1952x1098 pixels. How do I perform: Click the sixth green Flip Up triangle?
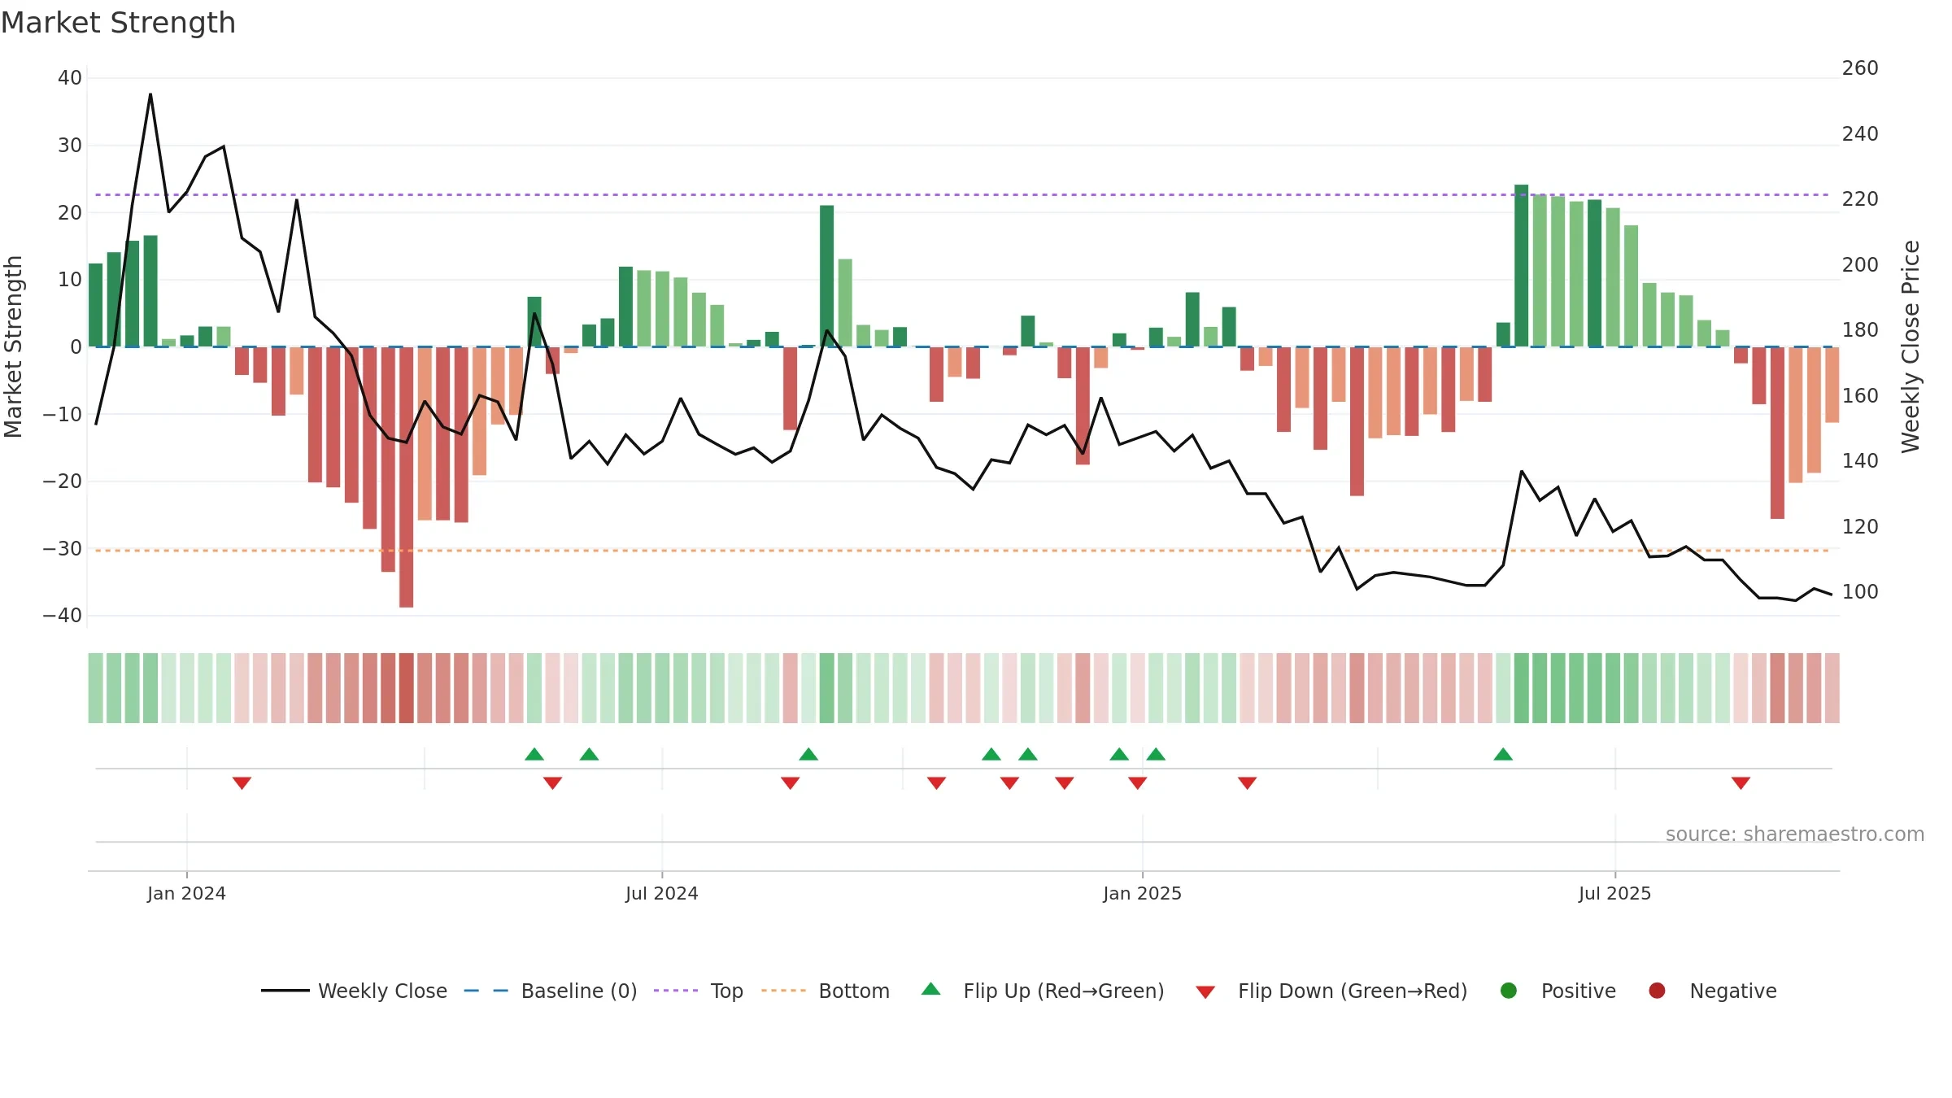pos(1119,754)
